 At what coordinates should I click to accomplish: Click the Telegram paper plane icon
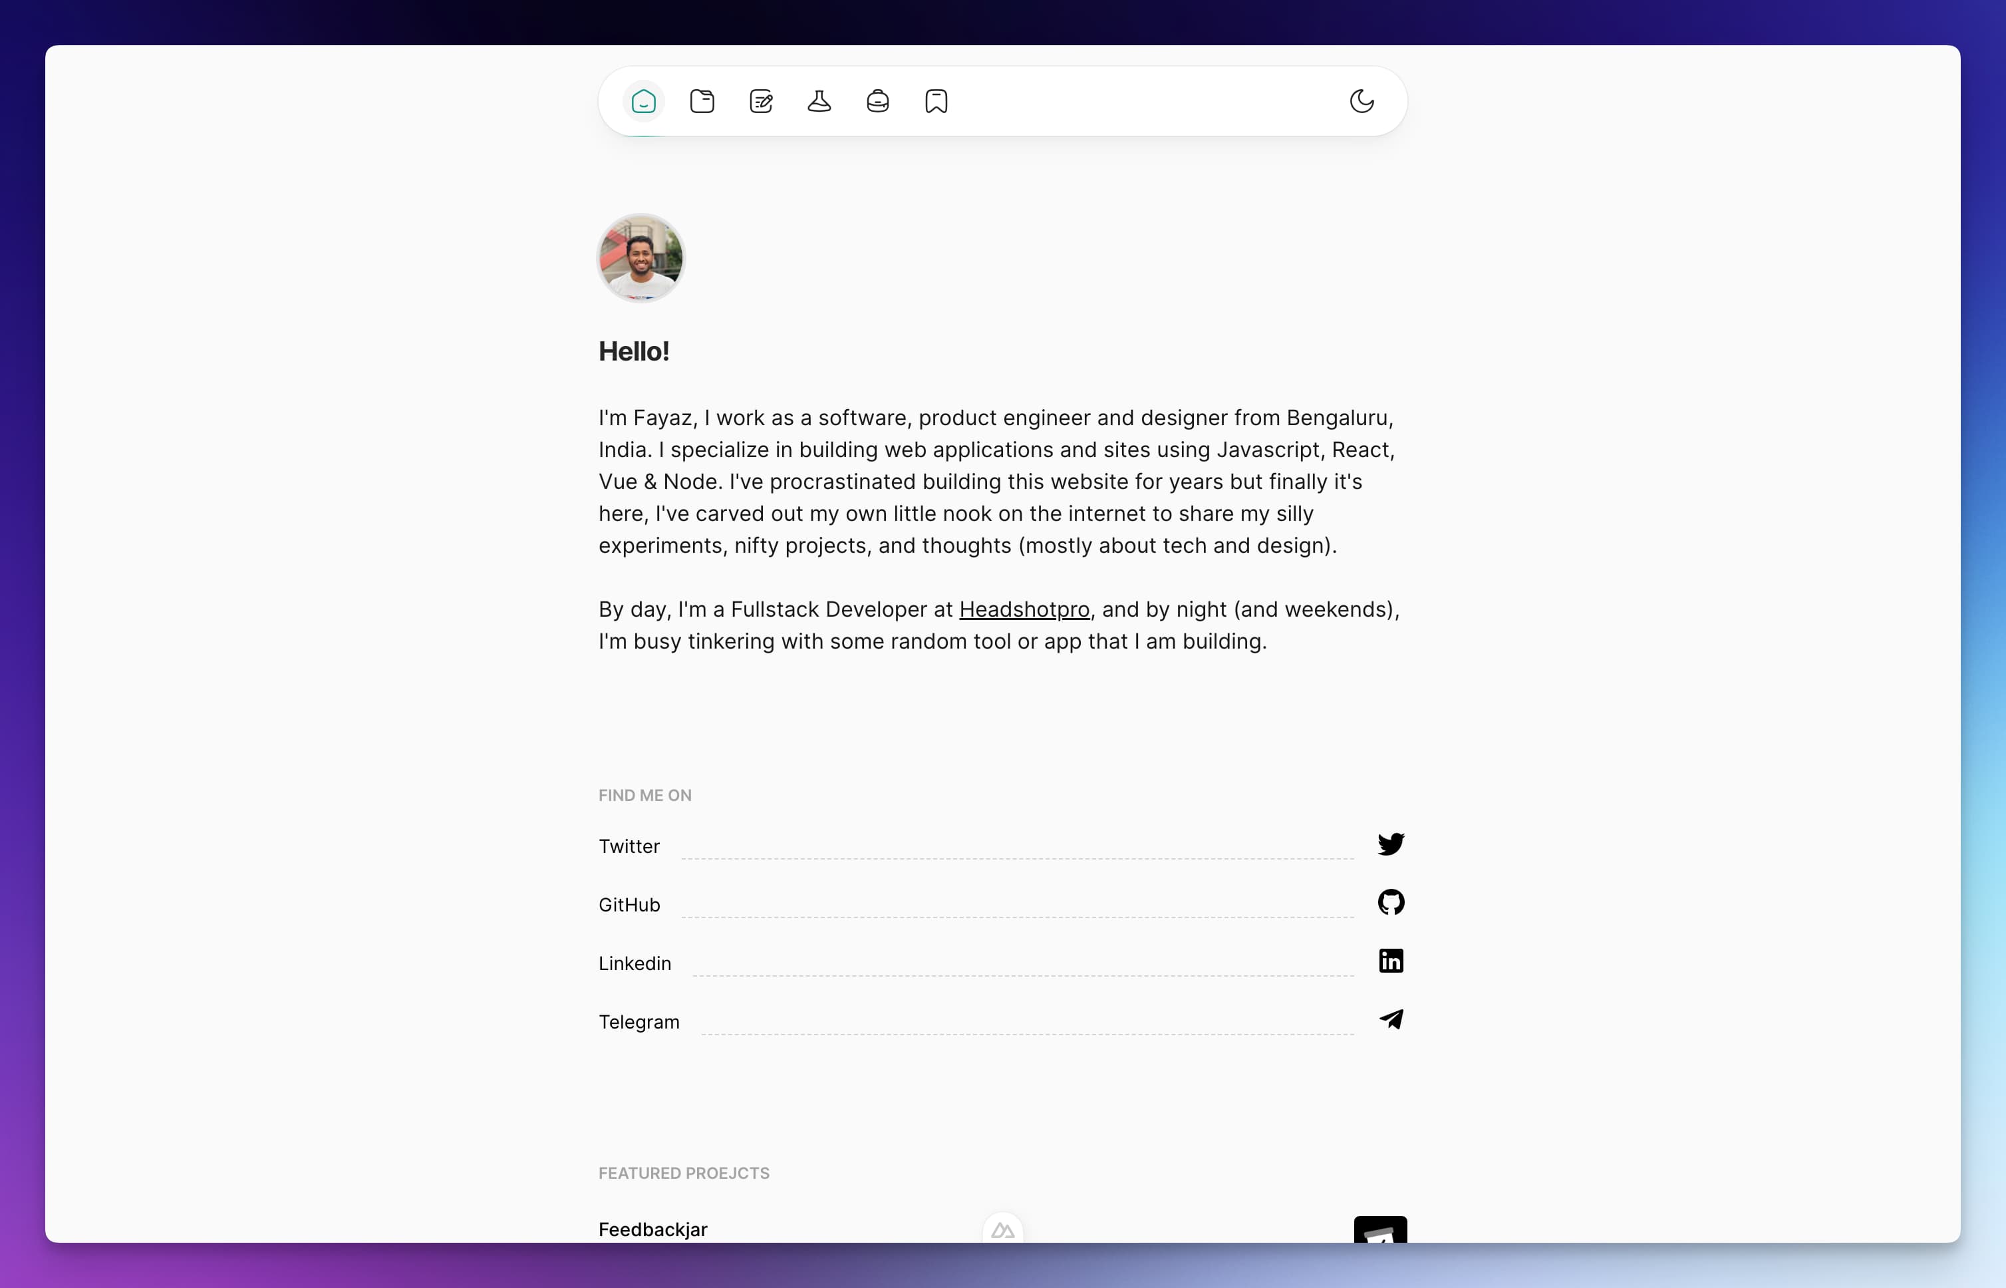click(x=1391, y=1019)
